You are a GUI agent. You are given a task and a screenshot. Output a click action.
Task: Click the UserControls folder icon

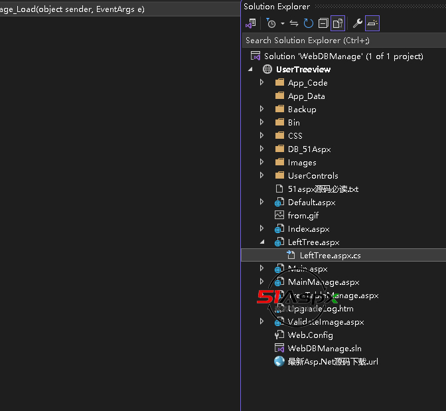tap(279, 175)
